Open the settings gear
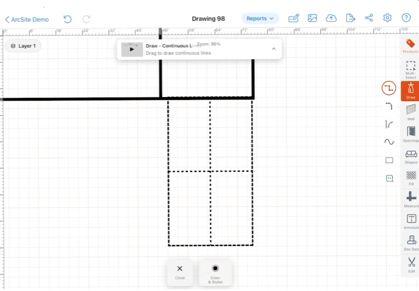Viewport: 419px width, 291px height. (387, 18)
